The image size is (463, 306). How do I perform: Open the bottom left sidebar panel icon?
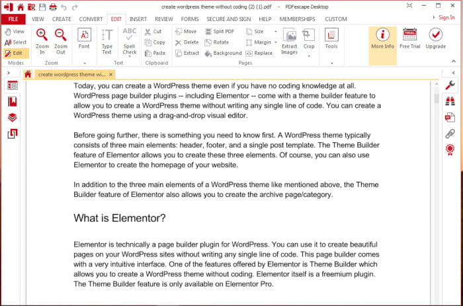13,134
